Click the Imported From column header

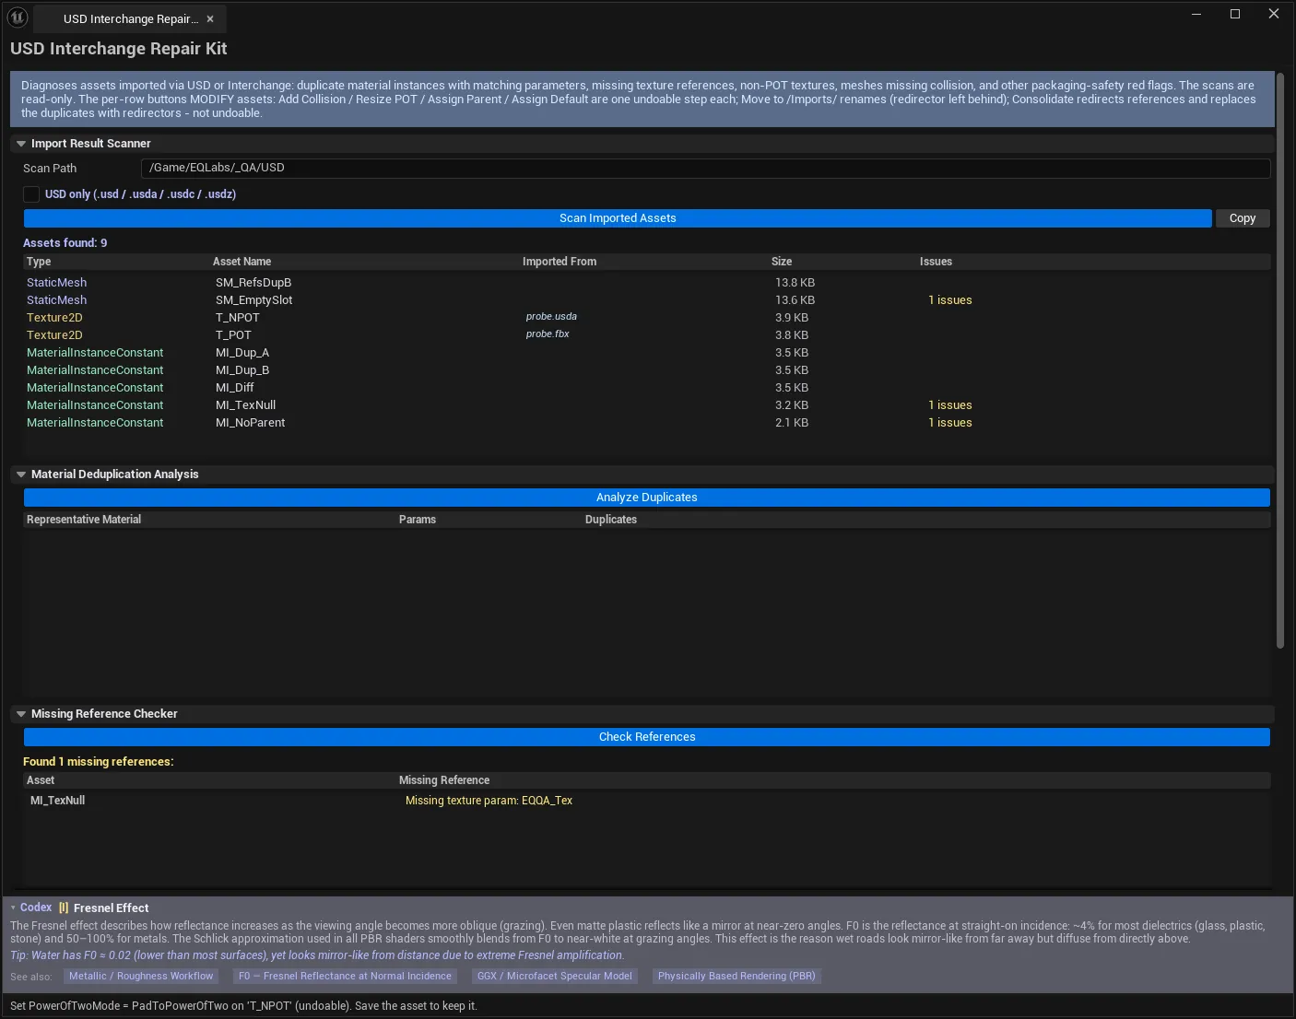point(560,262)
